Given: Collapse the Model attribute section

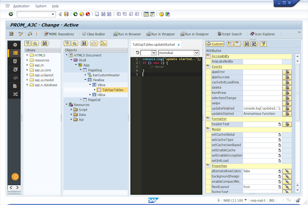Looking at the screenshot, I should point(208,129).
